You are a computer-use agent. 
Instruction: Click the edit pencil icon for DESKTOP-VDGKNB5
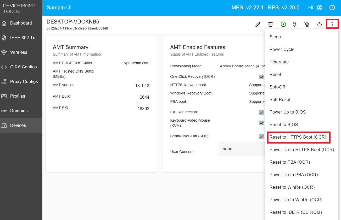(258, 24)
